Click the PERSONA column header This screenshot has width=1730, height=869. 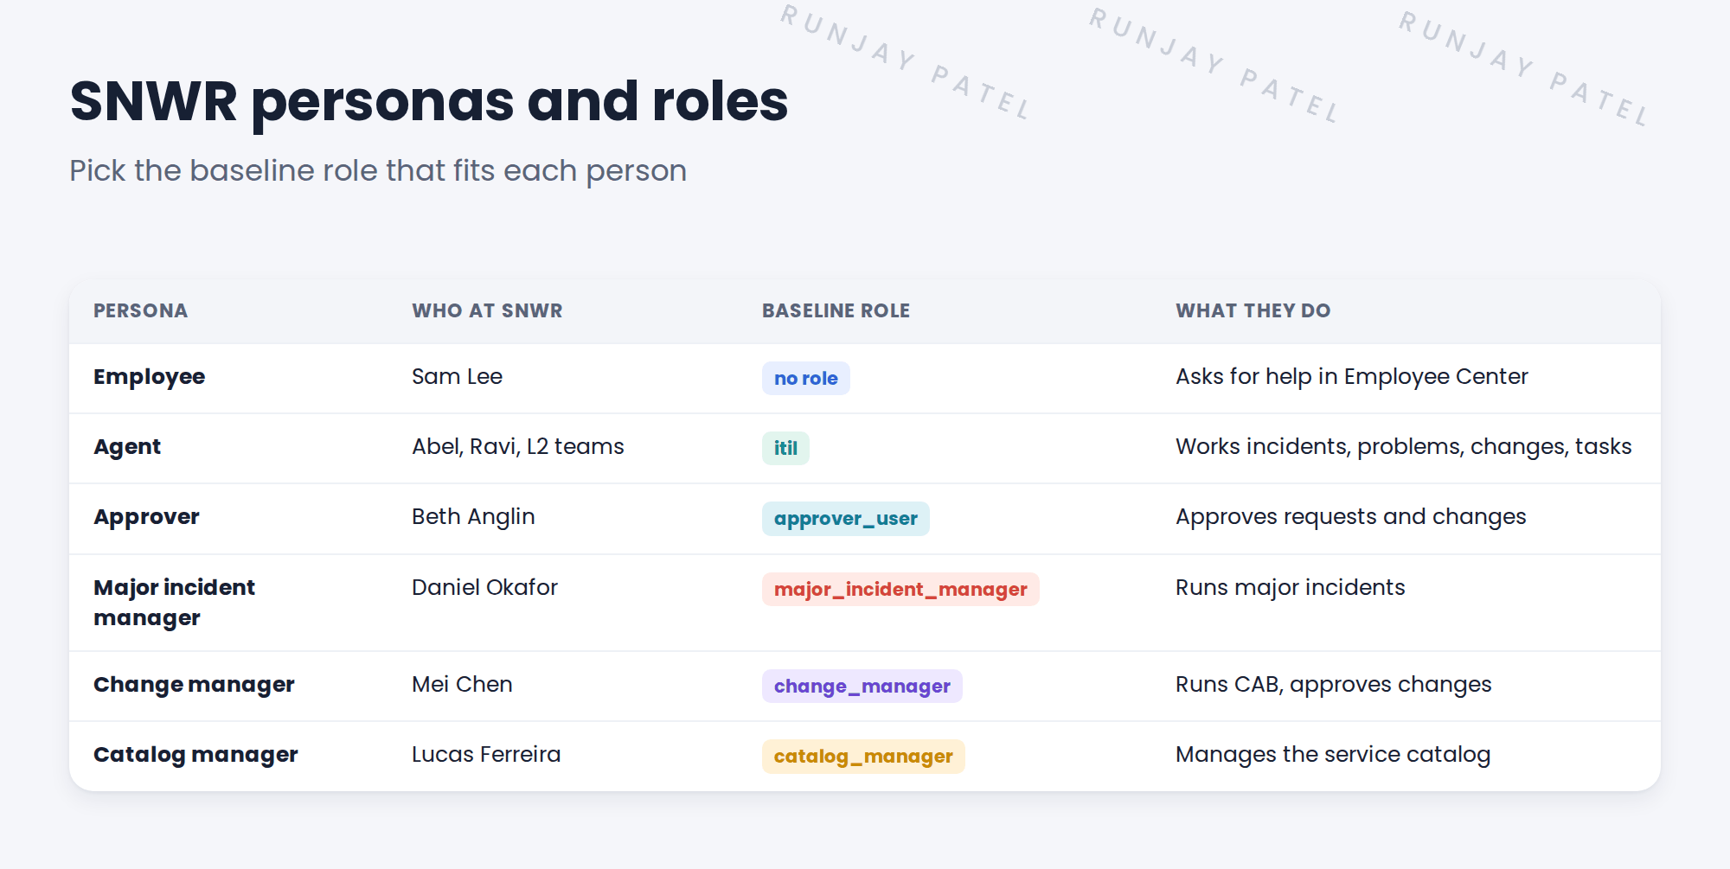coord(141,310)
